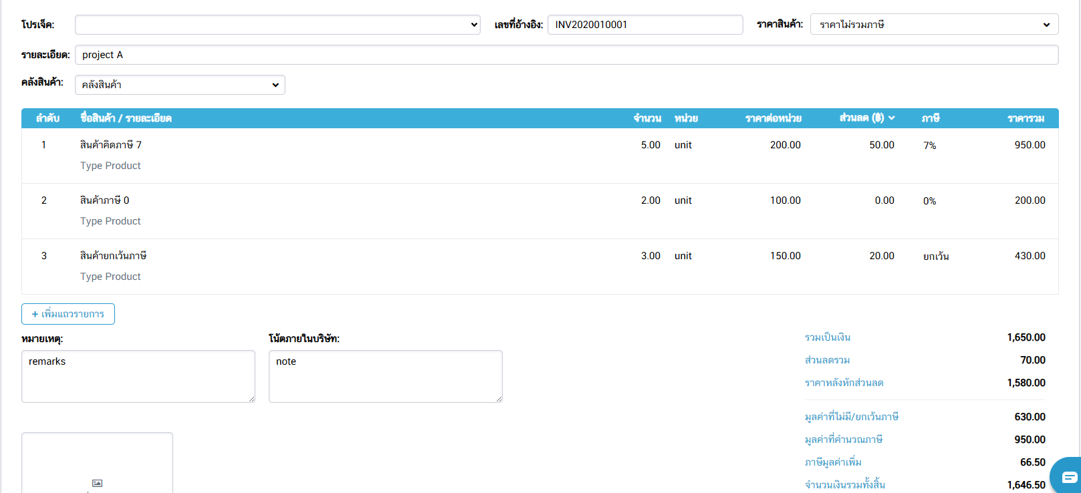Open the chat support bubble icon

1068,477
